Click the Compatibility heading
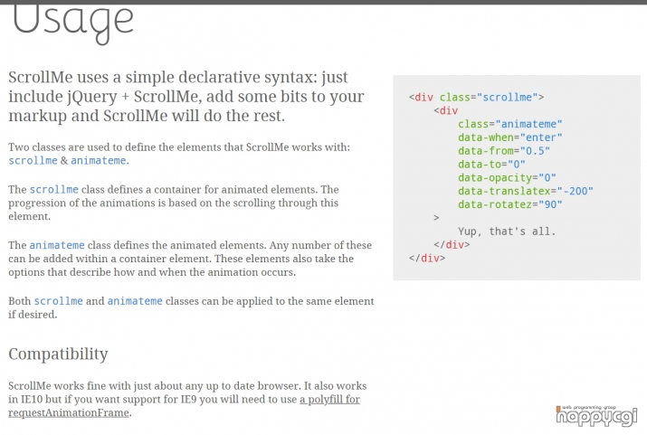The height and width of the screenshot is (435, 647). [58, 354]
